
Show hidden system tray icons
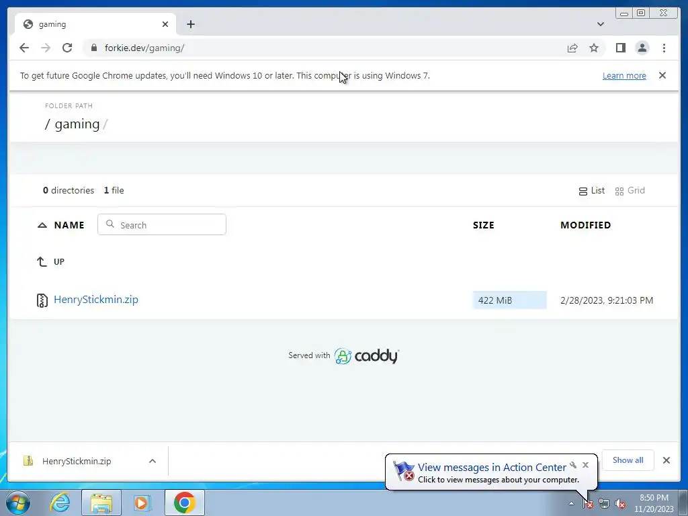pyautogui.click(x=571, y=503)
